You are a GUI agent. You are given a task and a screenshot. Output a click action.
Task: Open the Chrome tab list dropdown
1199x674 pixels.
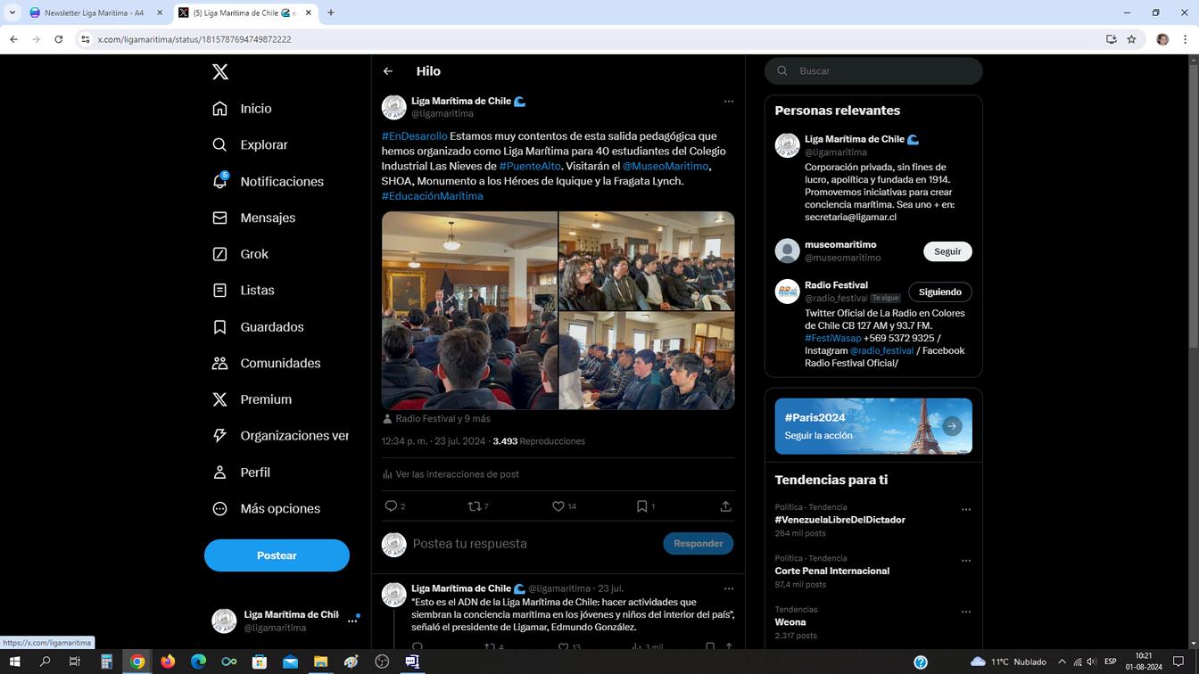[12, 12]
